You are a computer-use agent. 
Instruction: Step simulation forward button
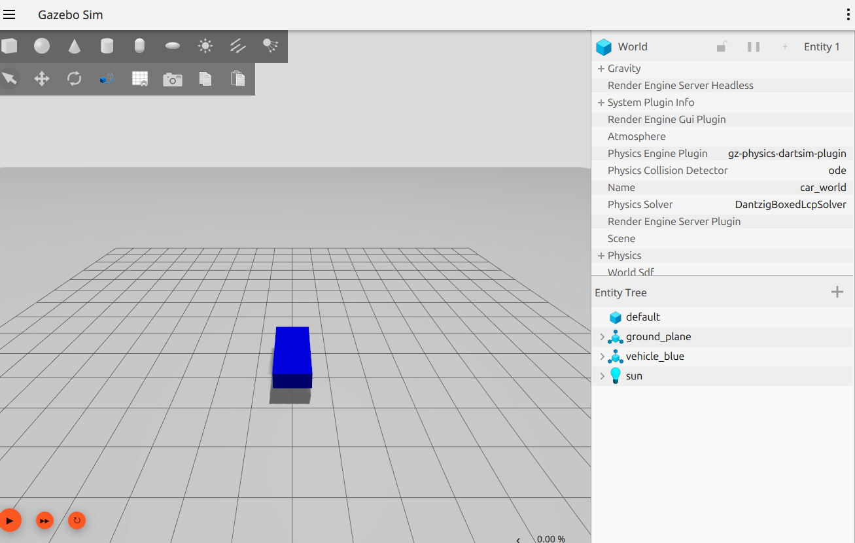click(x=44, y=521)
